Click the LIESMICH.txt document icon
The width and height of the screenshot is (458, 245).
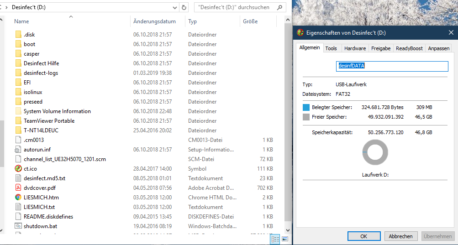point(18,207)
